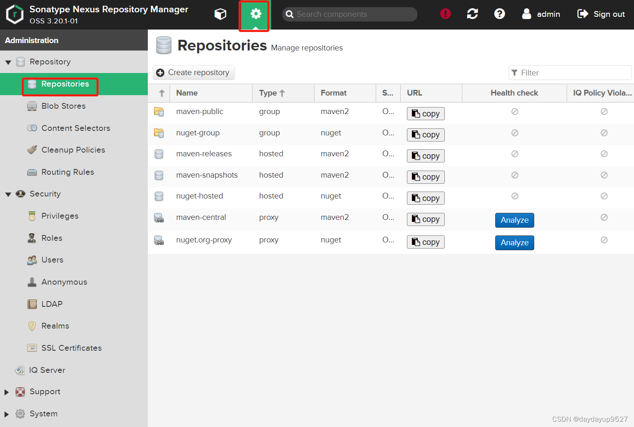The height and width of the screenshot is (427, 634).
Task: Copy the URL of maven-snapshots
Action: tap(426, 177)
